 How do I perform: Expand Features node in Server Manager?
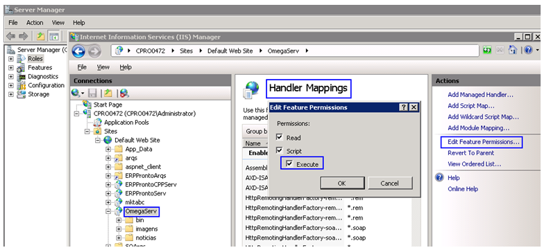pyautogui.click(x=11, y=68)
